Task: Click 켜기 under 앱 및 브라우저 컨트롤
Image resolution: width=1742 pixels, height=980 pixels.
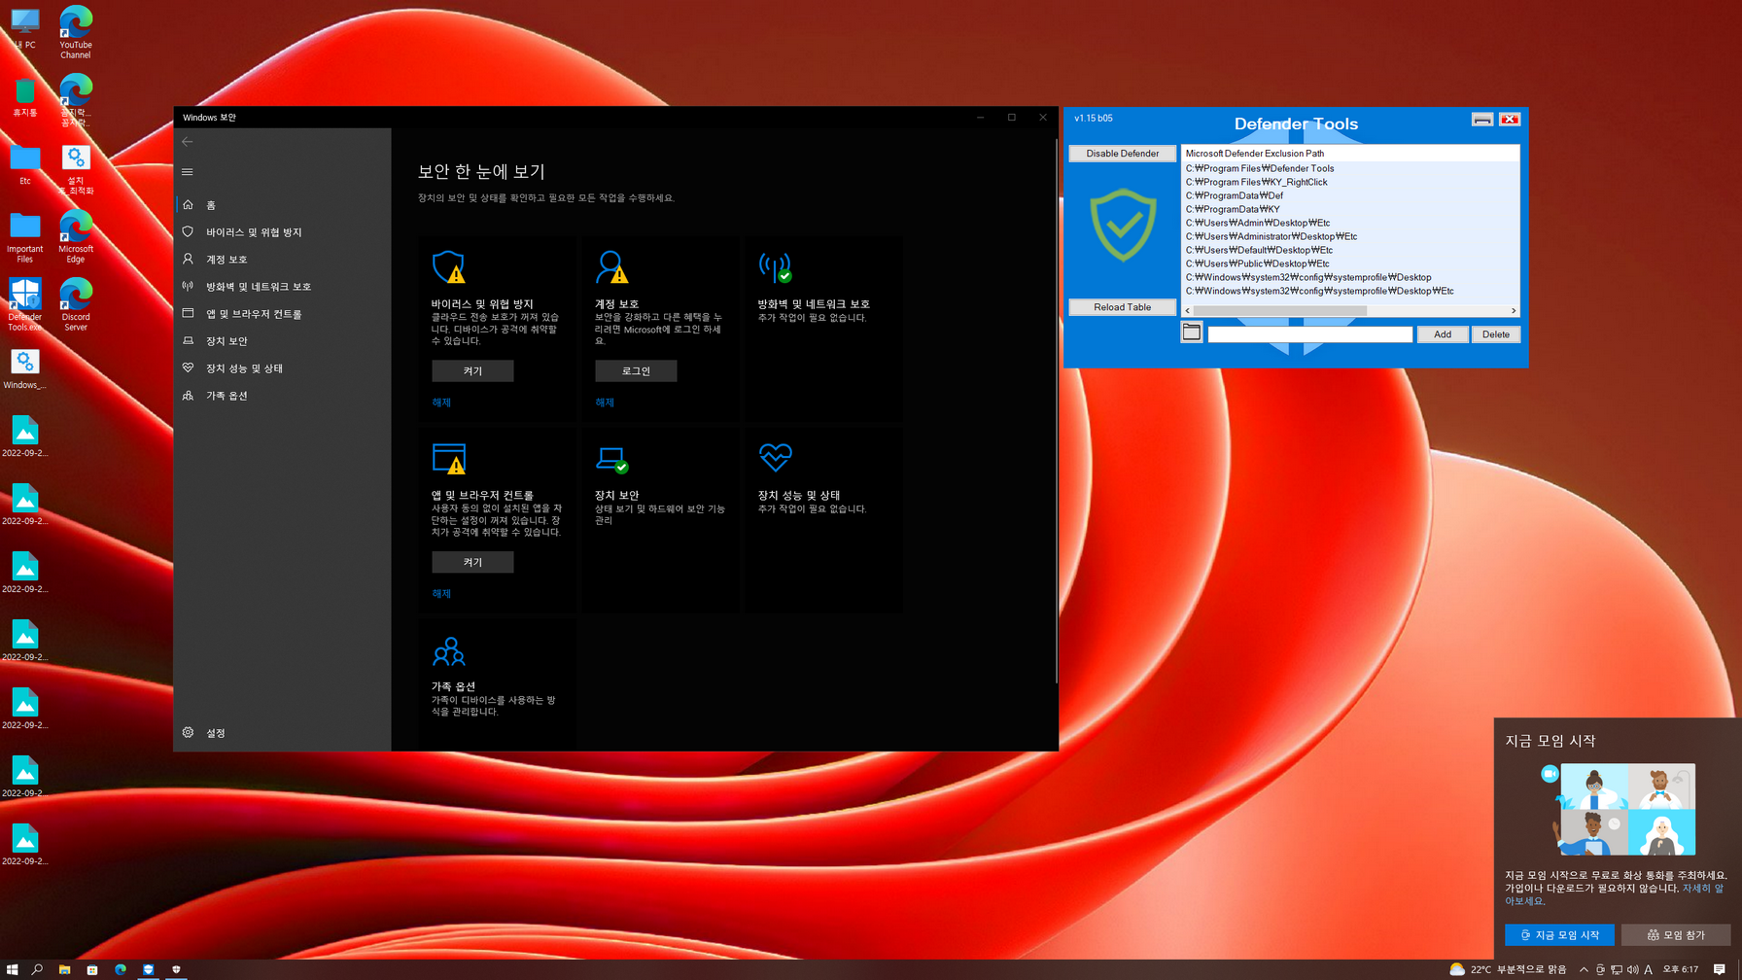Action: click(x=472, y=562)
